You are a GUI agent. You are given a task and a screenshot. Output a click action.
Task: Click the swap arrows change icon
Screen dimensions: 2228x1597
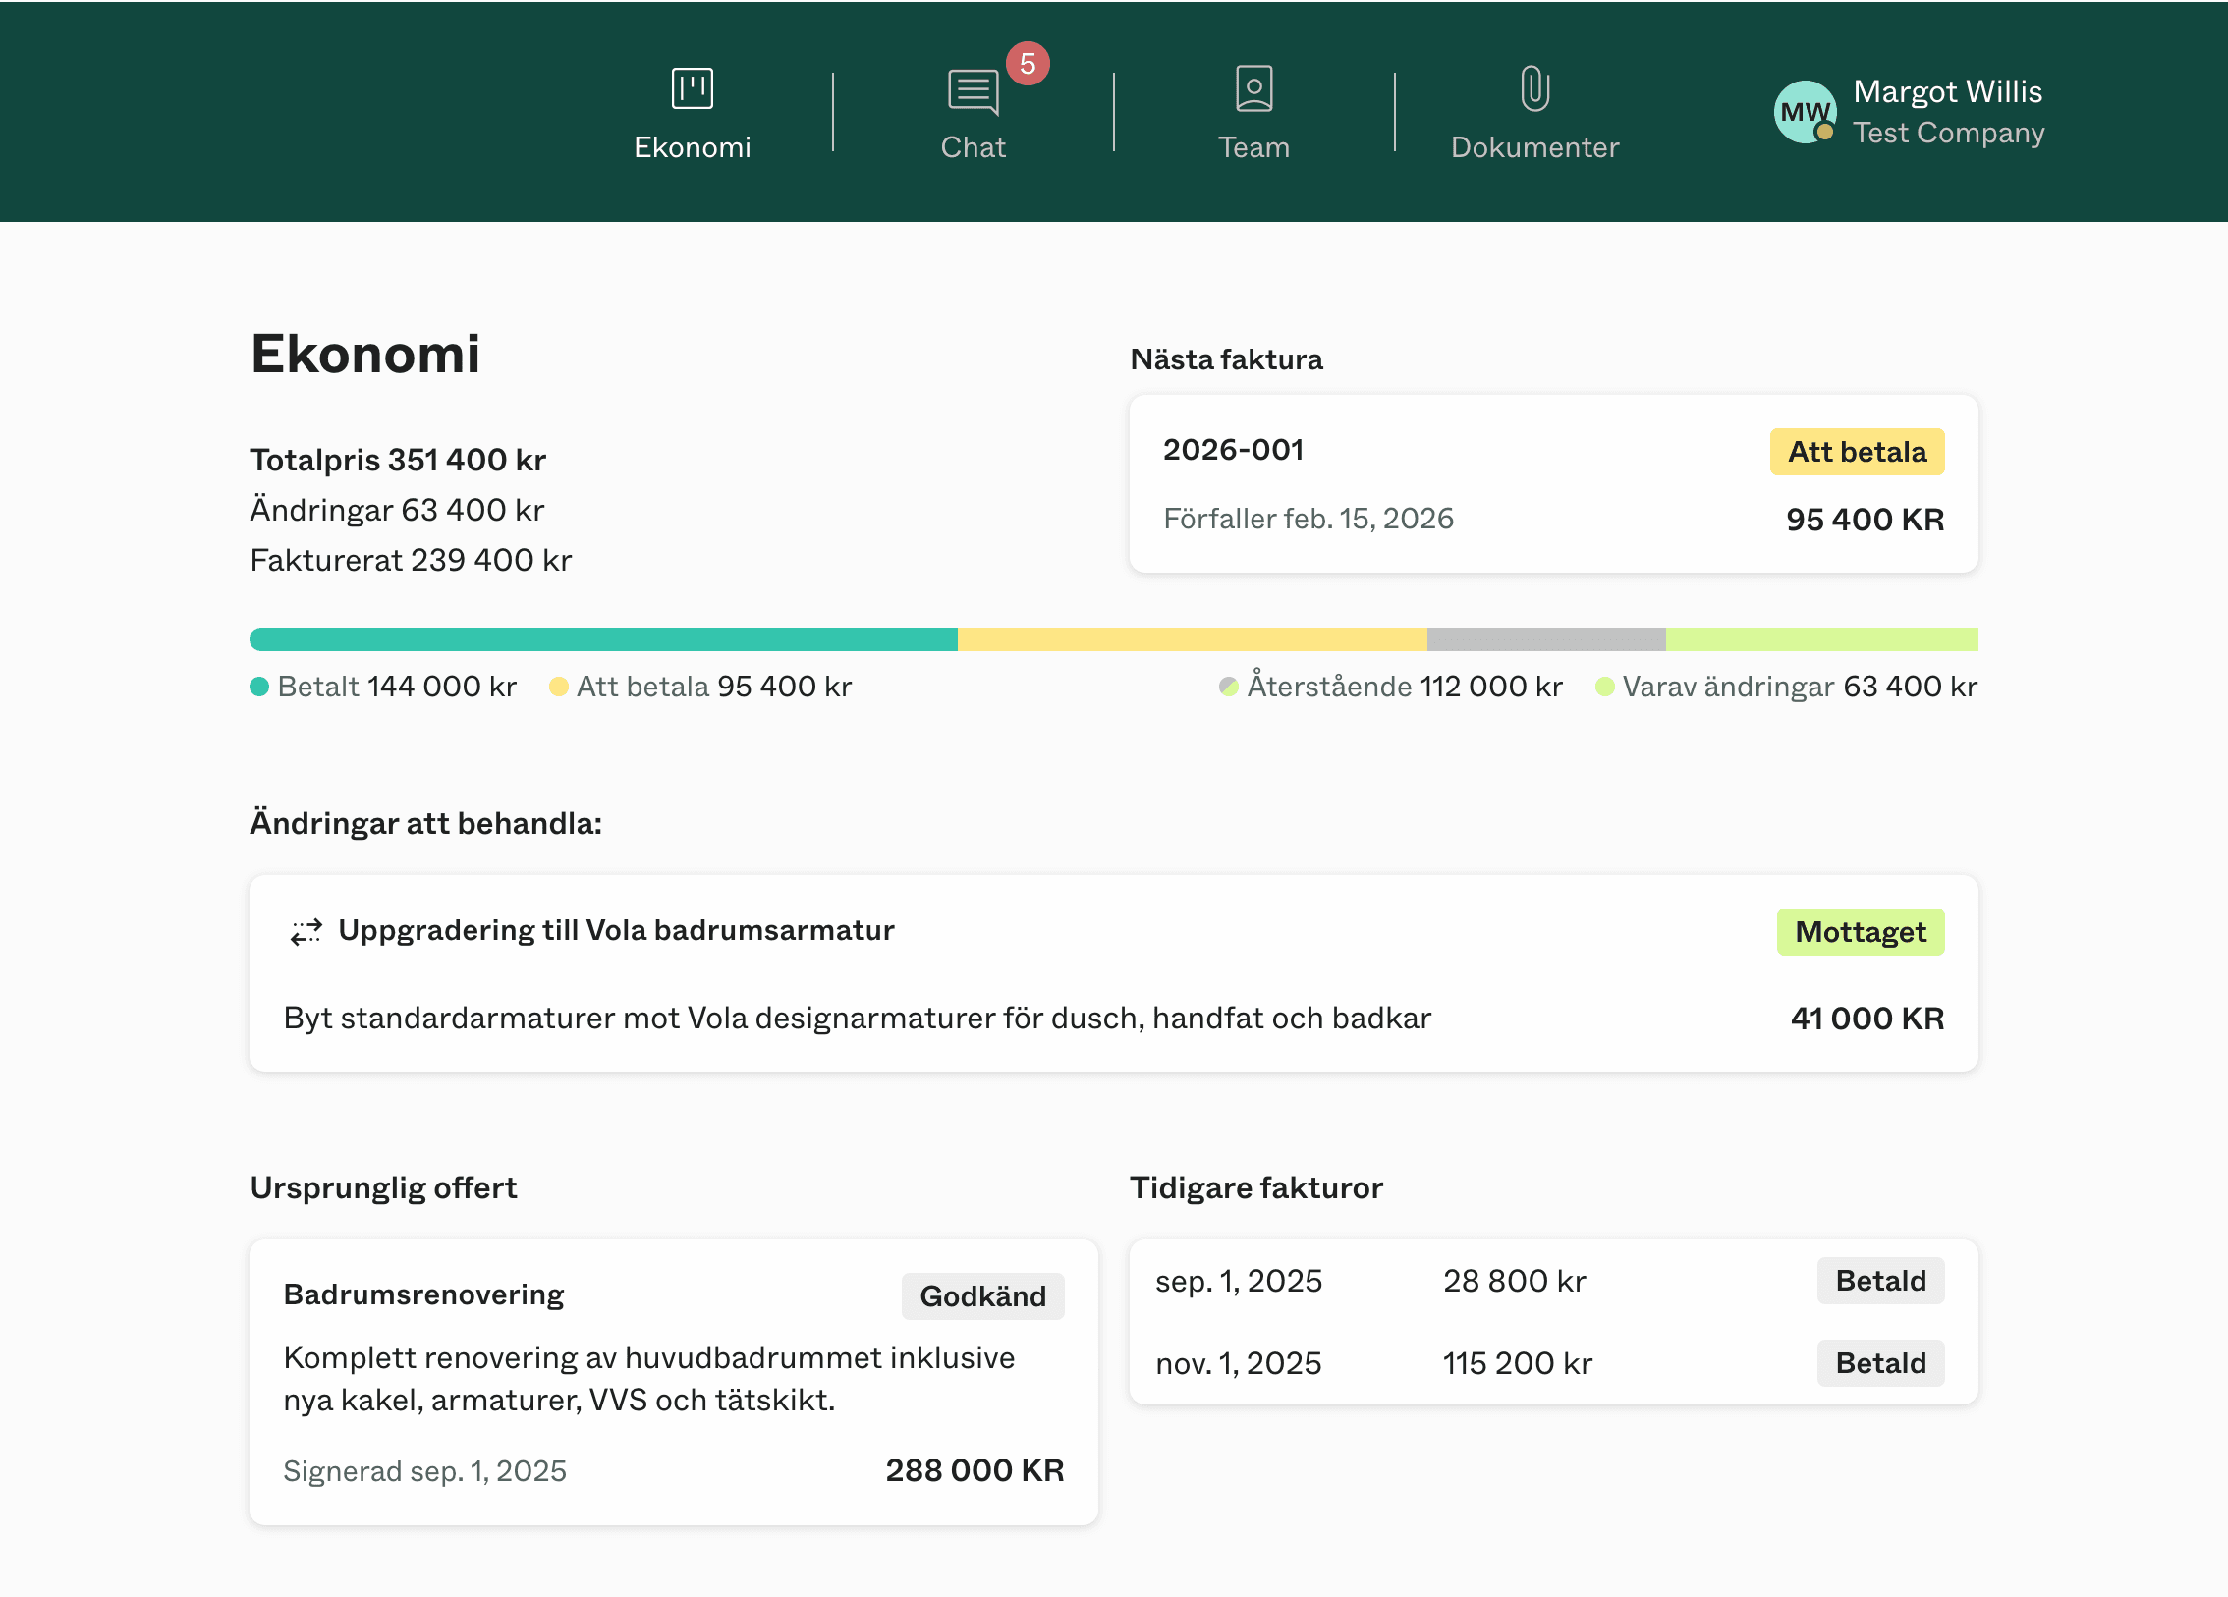click(306, 931)
